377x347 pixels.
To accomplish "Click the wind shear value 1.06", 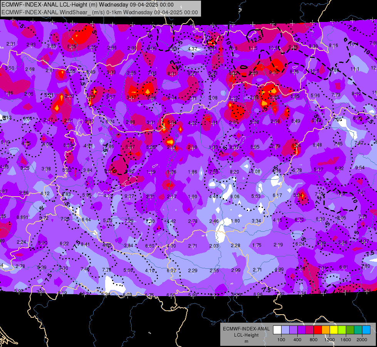I will (171, 172).
